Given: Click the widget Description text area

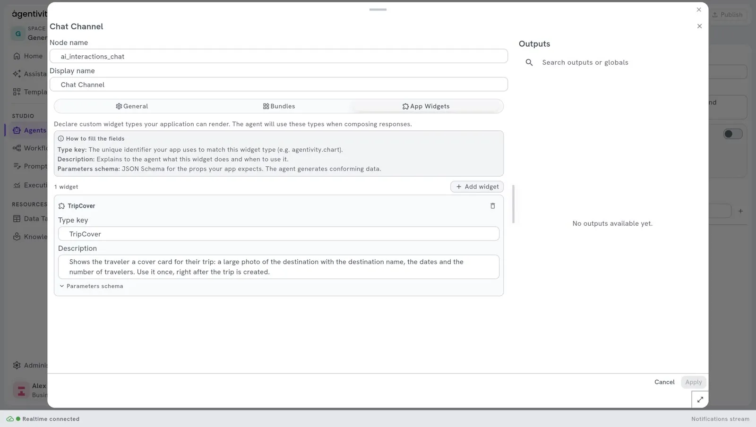Looking at the screenshot, I should 279,267.
